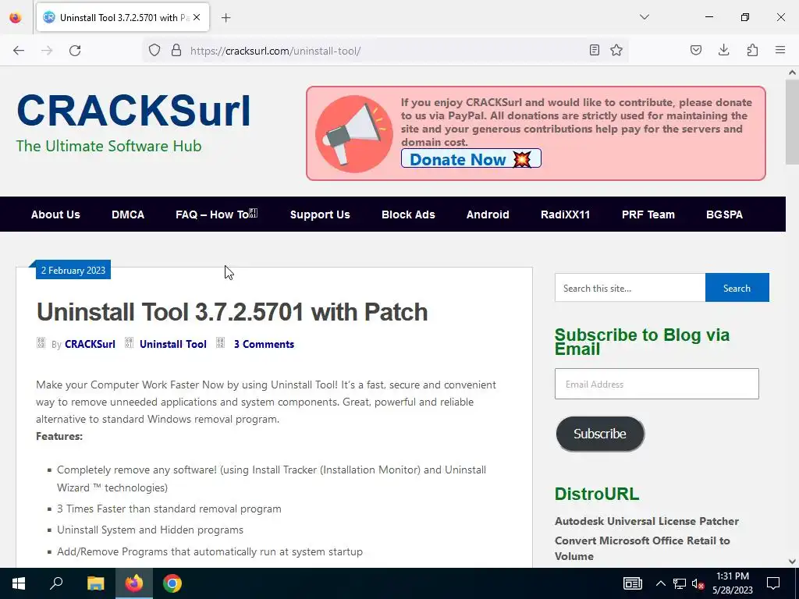Click the Subscribe to Blog via Email heading
Image resolution: width=799 pixels, height=599 pixels.
tap(642, 342)
